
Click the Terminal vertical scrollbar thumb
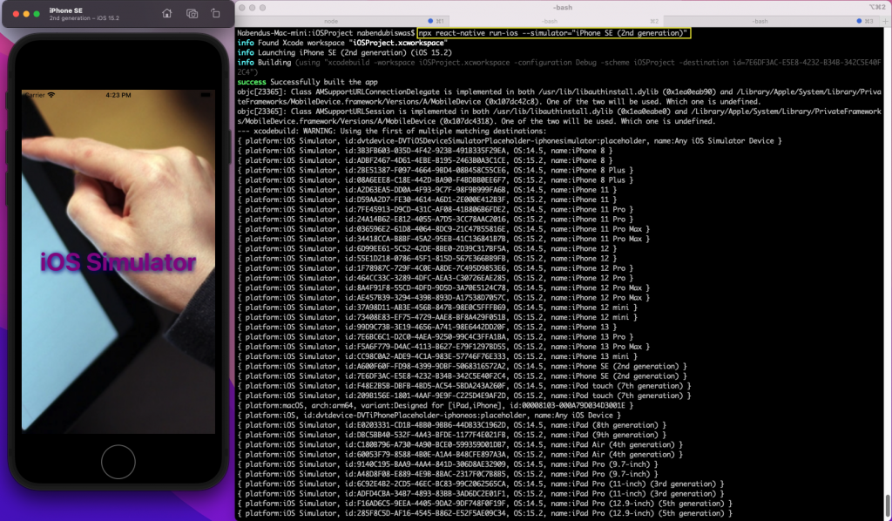888,504
